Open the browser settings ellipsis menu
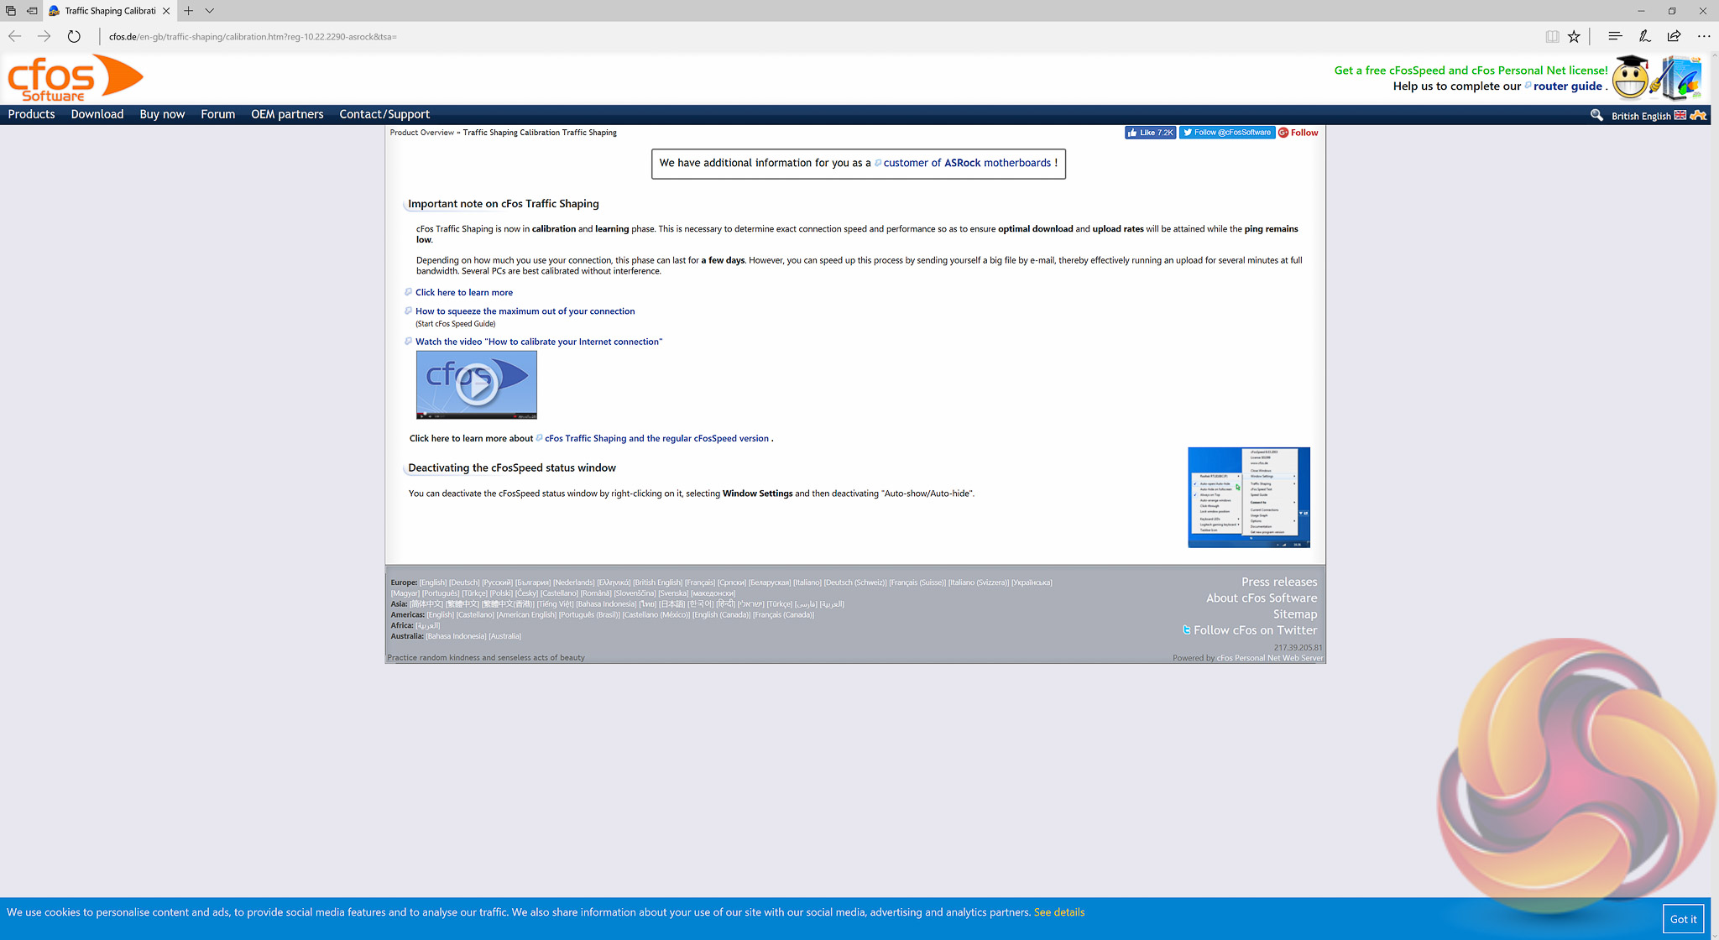1719x940 pixels. coord(1703,36)
